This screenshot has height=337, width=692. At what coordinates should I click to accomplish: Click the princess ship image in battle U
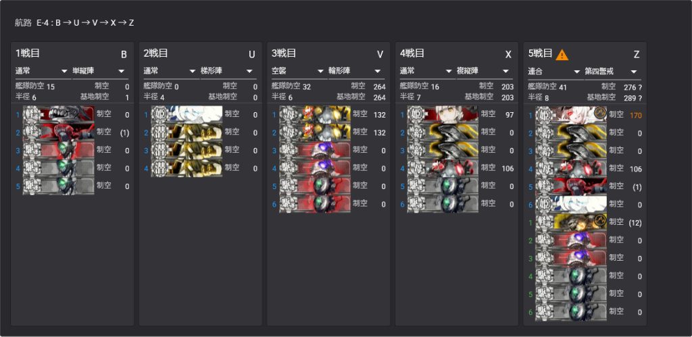(187, 114)
